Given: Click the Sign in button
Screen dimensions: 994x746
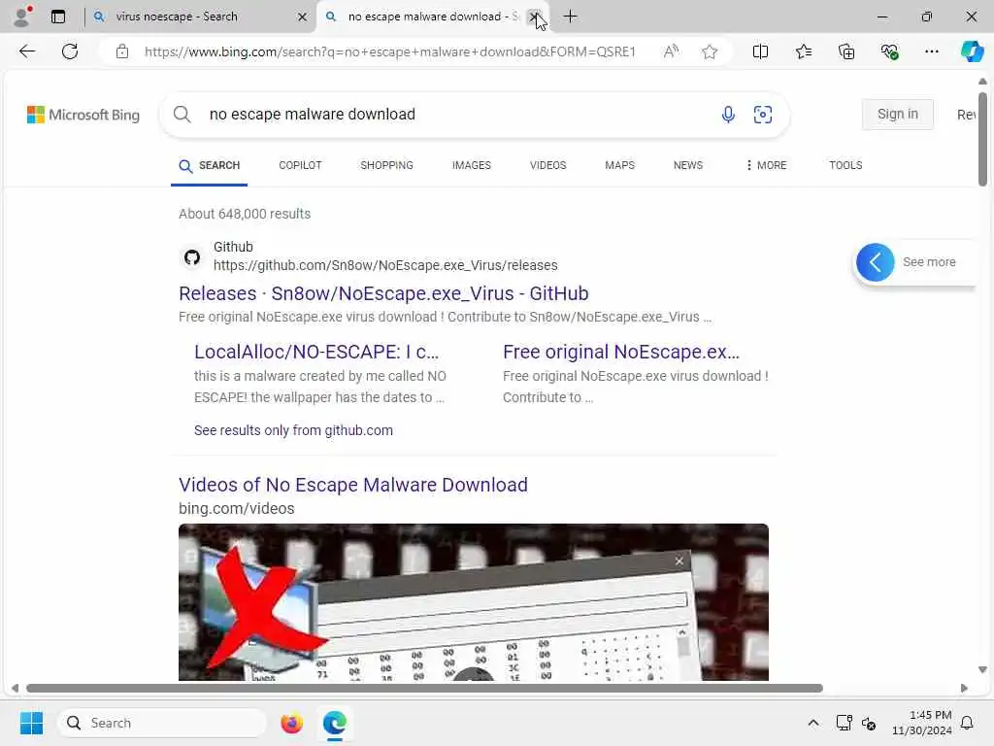Looking at the screenshot, I should (897, 115).
